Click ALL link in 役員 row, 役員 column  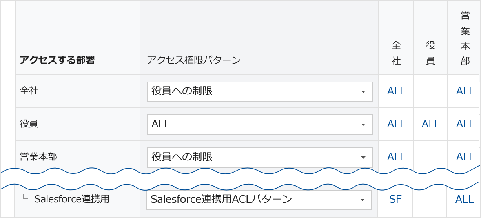tap(431, 124)
